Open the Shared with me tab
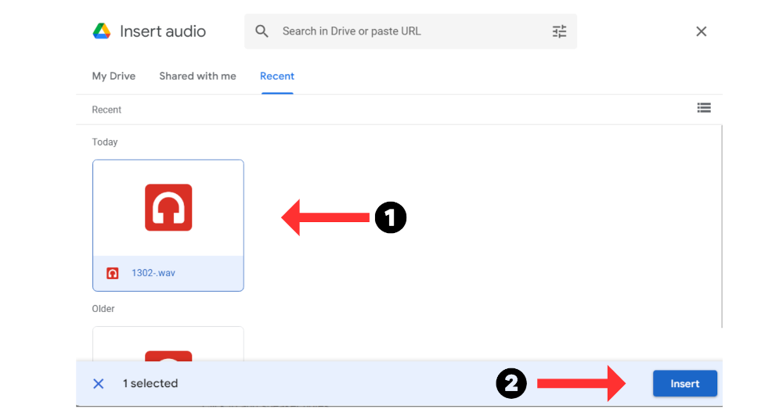This screenshot has height=409, width=783. coord(198,77)
